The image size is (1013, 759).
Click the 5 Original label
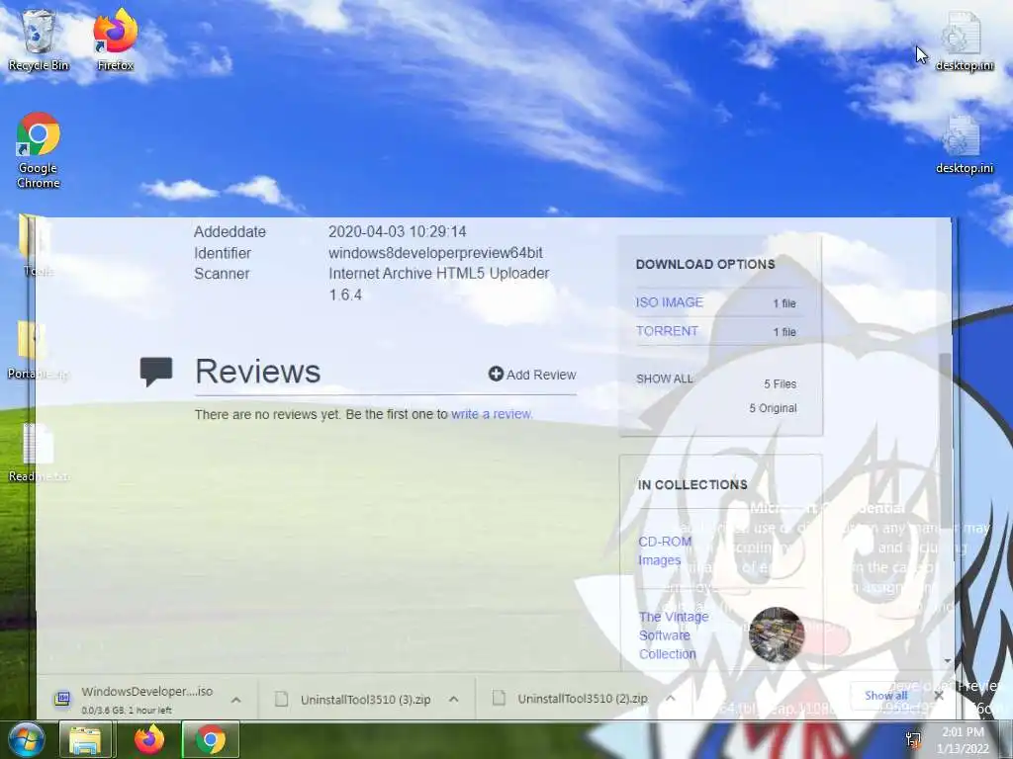pyautogui.click(x=773, y=408)
